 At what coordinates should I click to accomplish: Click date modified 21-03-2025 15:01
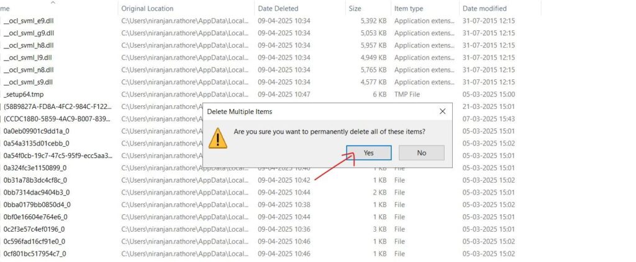(x=489, y=107)
